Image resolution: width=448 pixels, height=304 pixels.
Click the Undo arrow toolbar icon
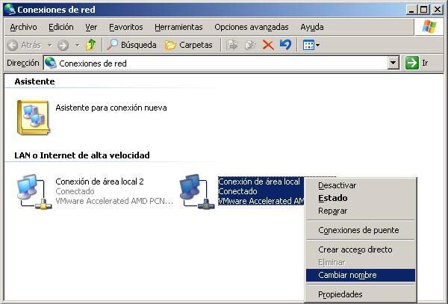pos(285,45)
